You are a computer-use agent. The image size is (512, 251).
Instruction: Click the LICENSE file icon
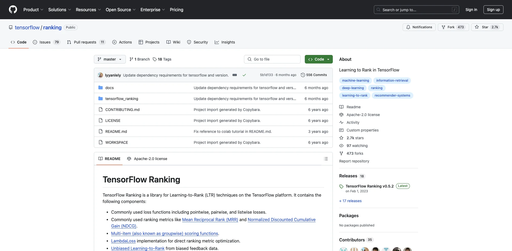click(101, 120)
